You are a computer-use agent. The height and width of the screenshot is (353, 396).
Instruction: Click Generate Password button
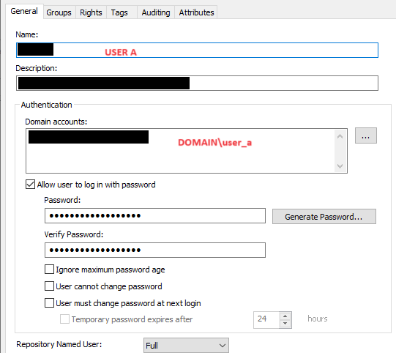pos(324,217)
